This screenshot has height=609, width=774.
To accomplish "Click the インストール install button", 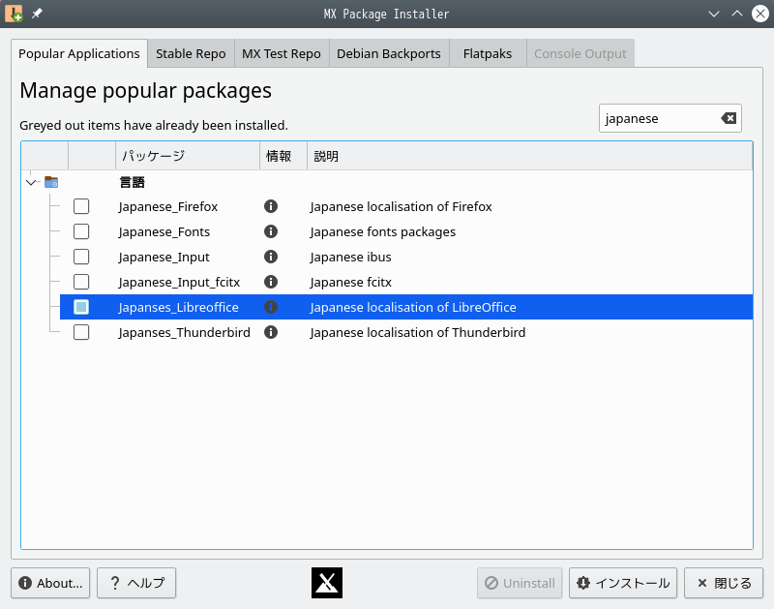I will pyautogui.click(x=623, y=583).
